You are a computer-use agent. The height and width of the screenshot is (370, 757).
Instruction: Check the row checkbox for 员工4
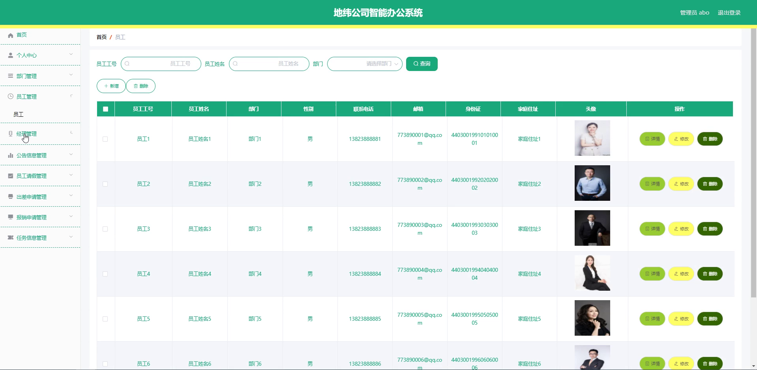tap(105, 274)
